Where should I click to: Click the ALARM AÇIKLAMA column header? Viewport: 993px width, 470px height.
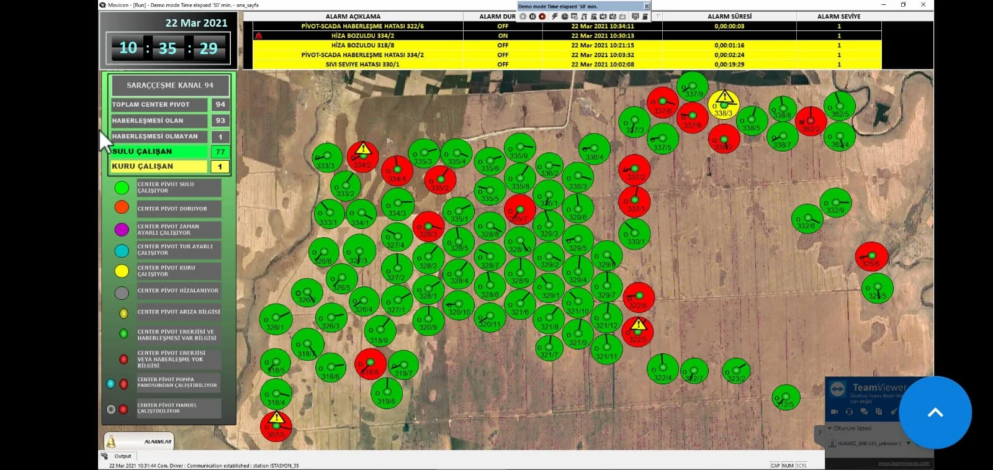(x=353, y=17)
